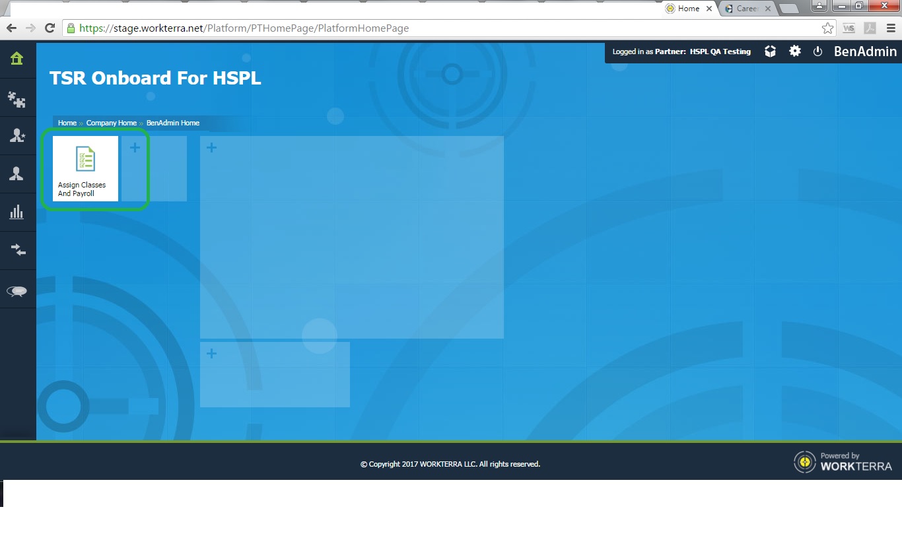902x536 pixels.
Task: Click the bar chart reports sidebar icon
Action: (x=17, y=212)
